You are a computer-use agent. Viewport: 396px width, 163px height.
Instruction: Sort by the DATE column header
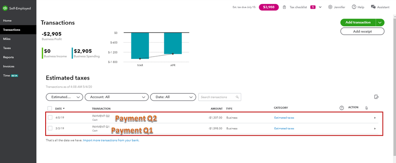(60, 108)
